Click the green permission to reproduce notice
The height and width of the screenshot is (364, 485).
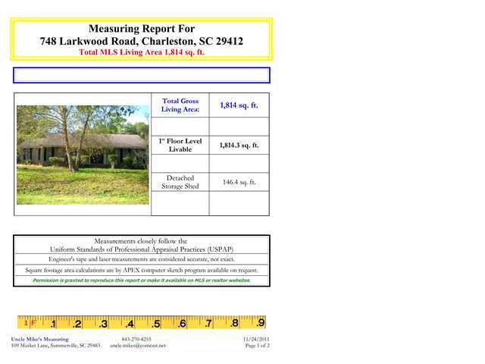tap(142, 281)
